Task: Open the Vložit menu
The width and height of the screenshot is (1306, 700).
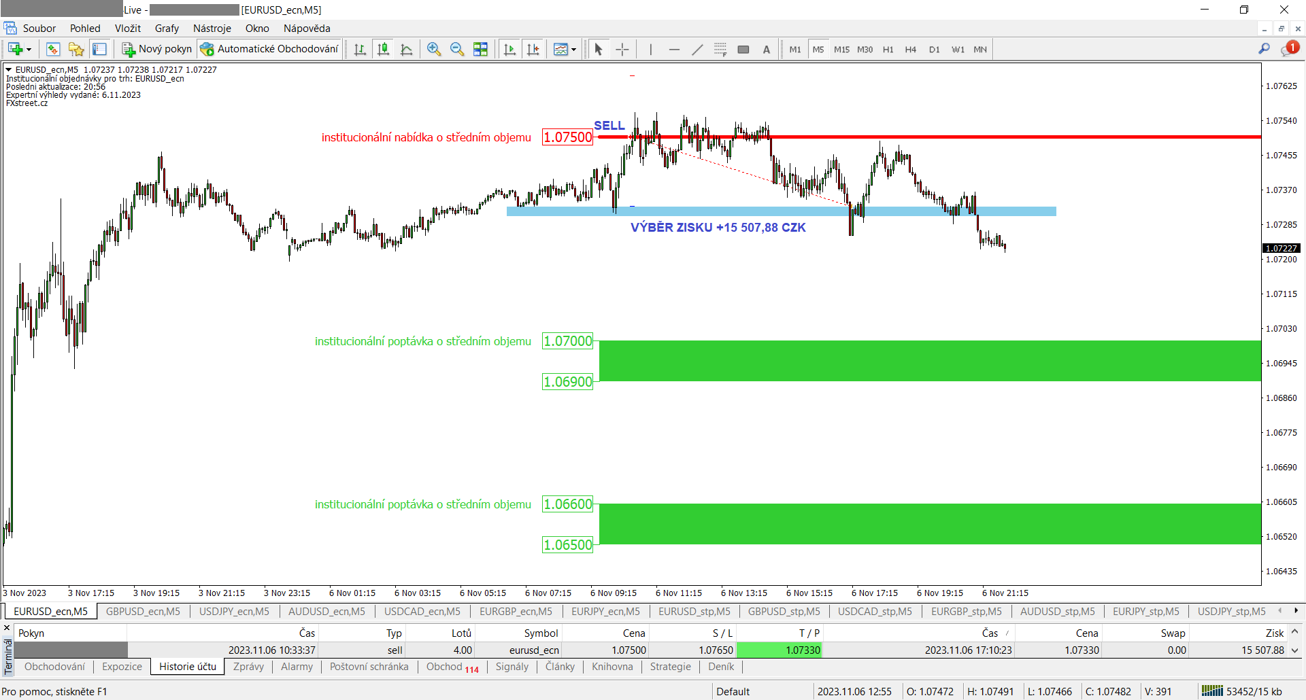Action: click(128, 29)
